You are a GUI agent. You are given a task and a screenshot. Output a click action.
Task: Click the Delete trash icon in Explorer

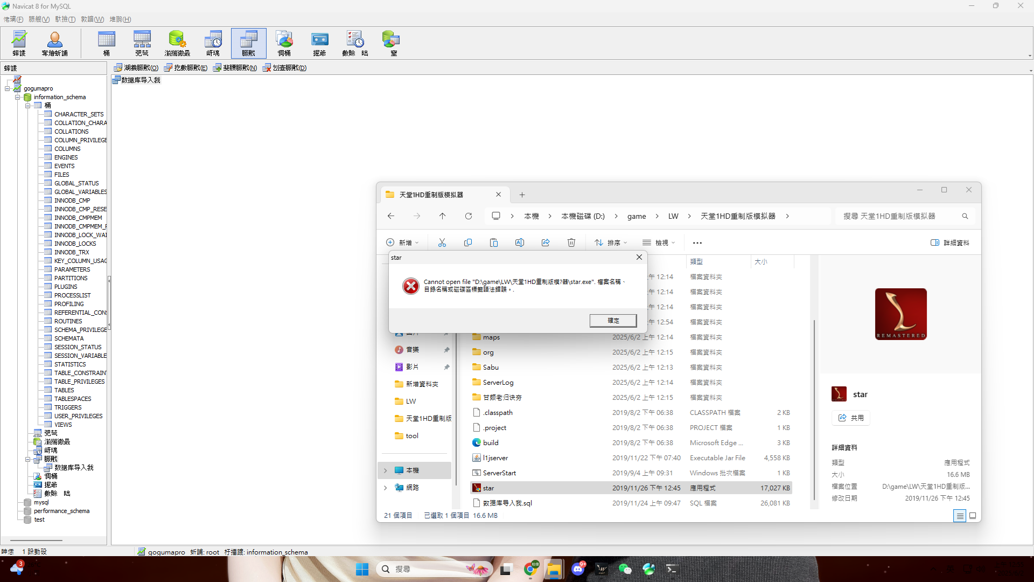571,242
